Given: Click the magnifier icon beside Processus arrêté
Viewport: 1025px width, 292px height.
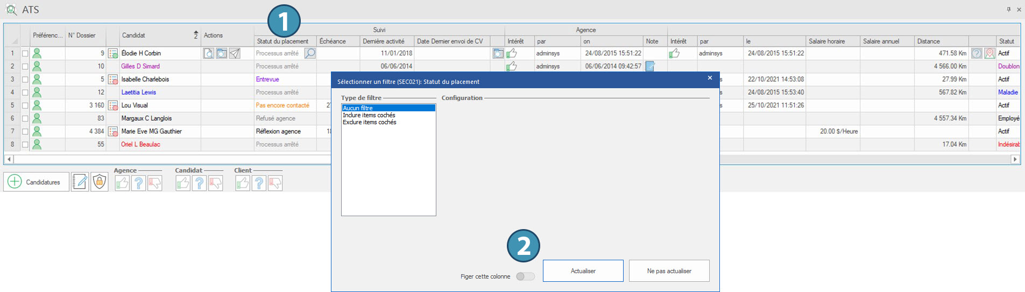Looking at the screenshot, I should tap(310, 53).
